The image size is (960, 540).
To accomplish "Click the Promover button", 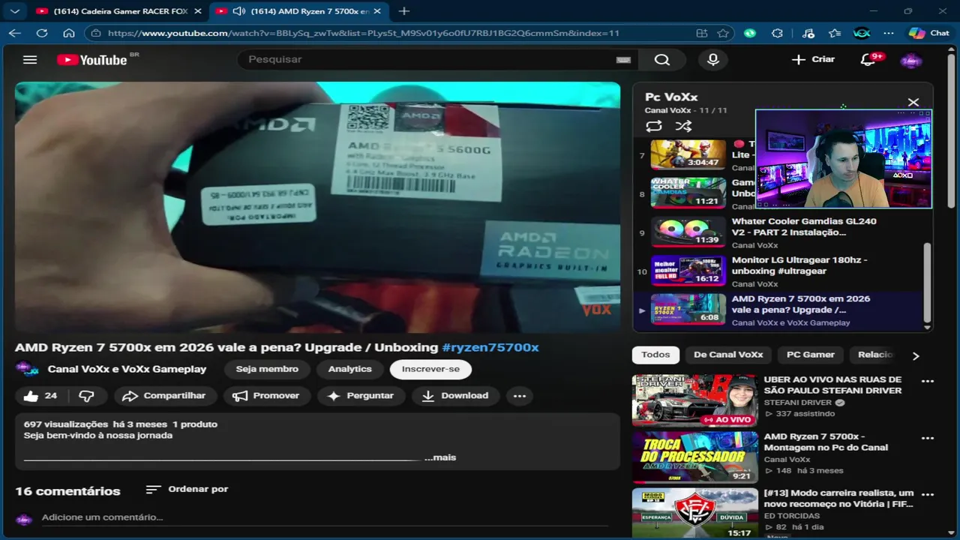I will coord(265,396).
